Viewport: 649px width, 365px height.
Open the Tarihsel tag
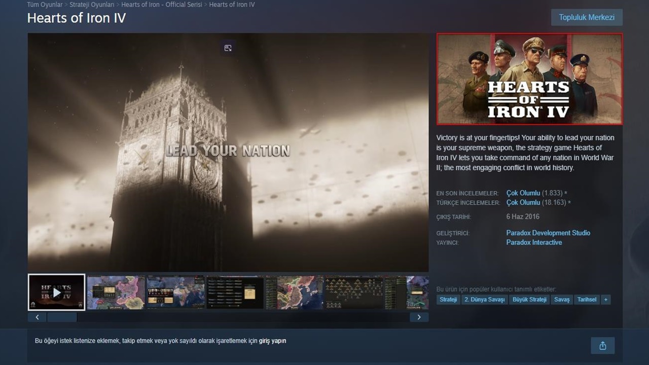click(587, 300)
